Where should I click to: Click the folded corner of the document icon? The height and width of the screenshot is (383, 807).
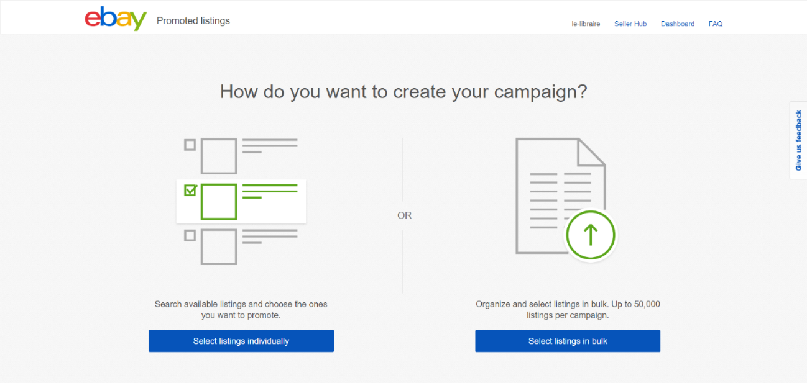tap(591, 151)
